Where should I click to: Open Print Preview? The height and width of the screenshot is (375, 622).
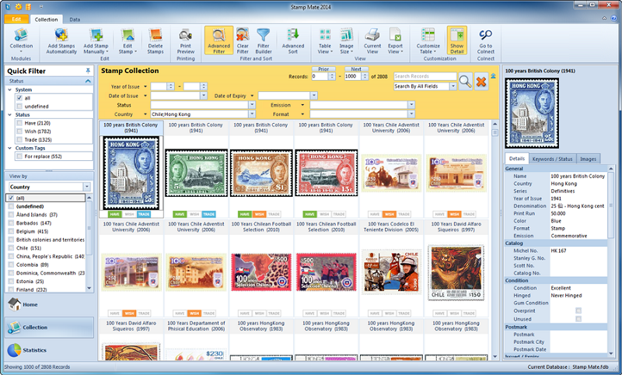(186, 40)
